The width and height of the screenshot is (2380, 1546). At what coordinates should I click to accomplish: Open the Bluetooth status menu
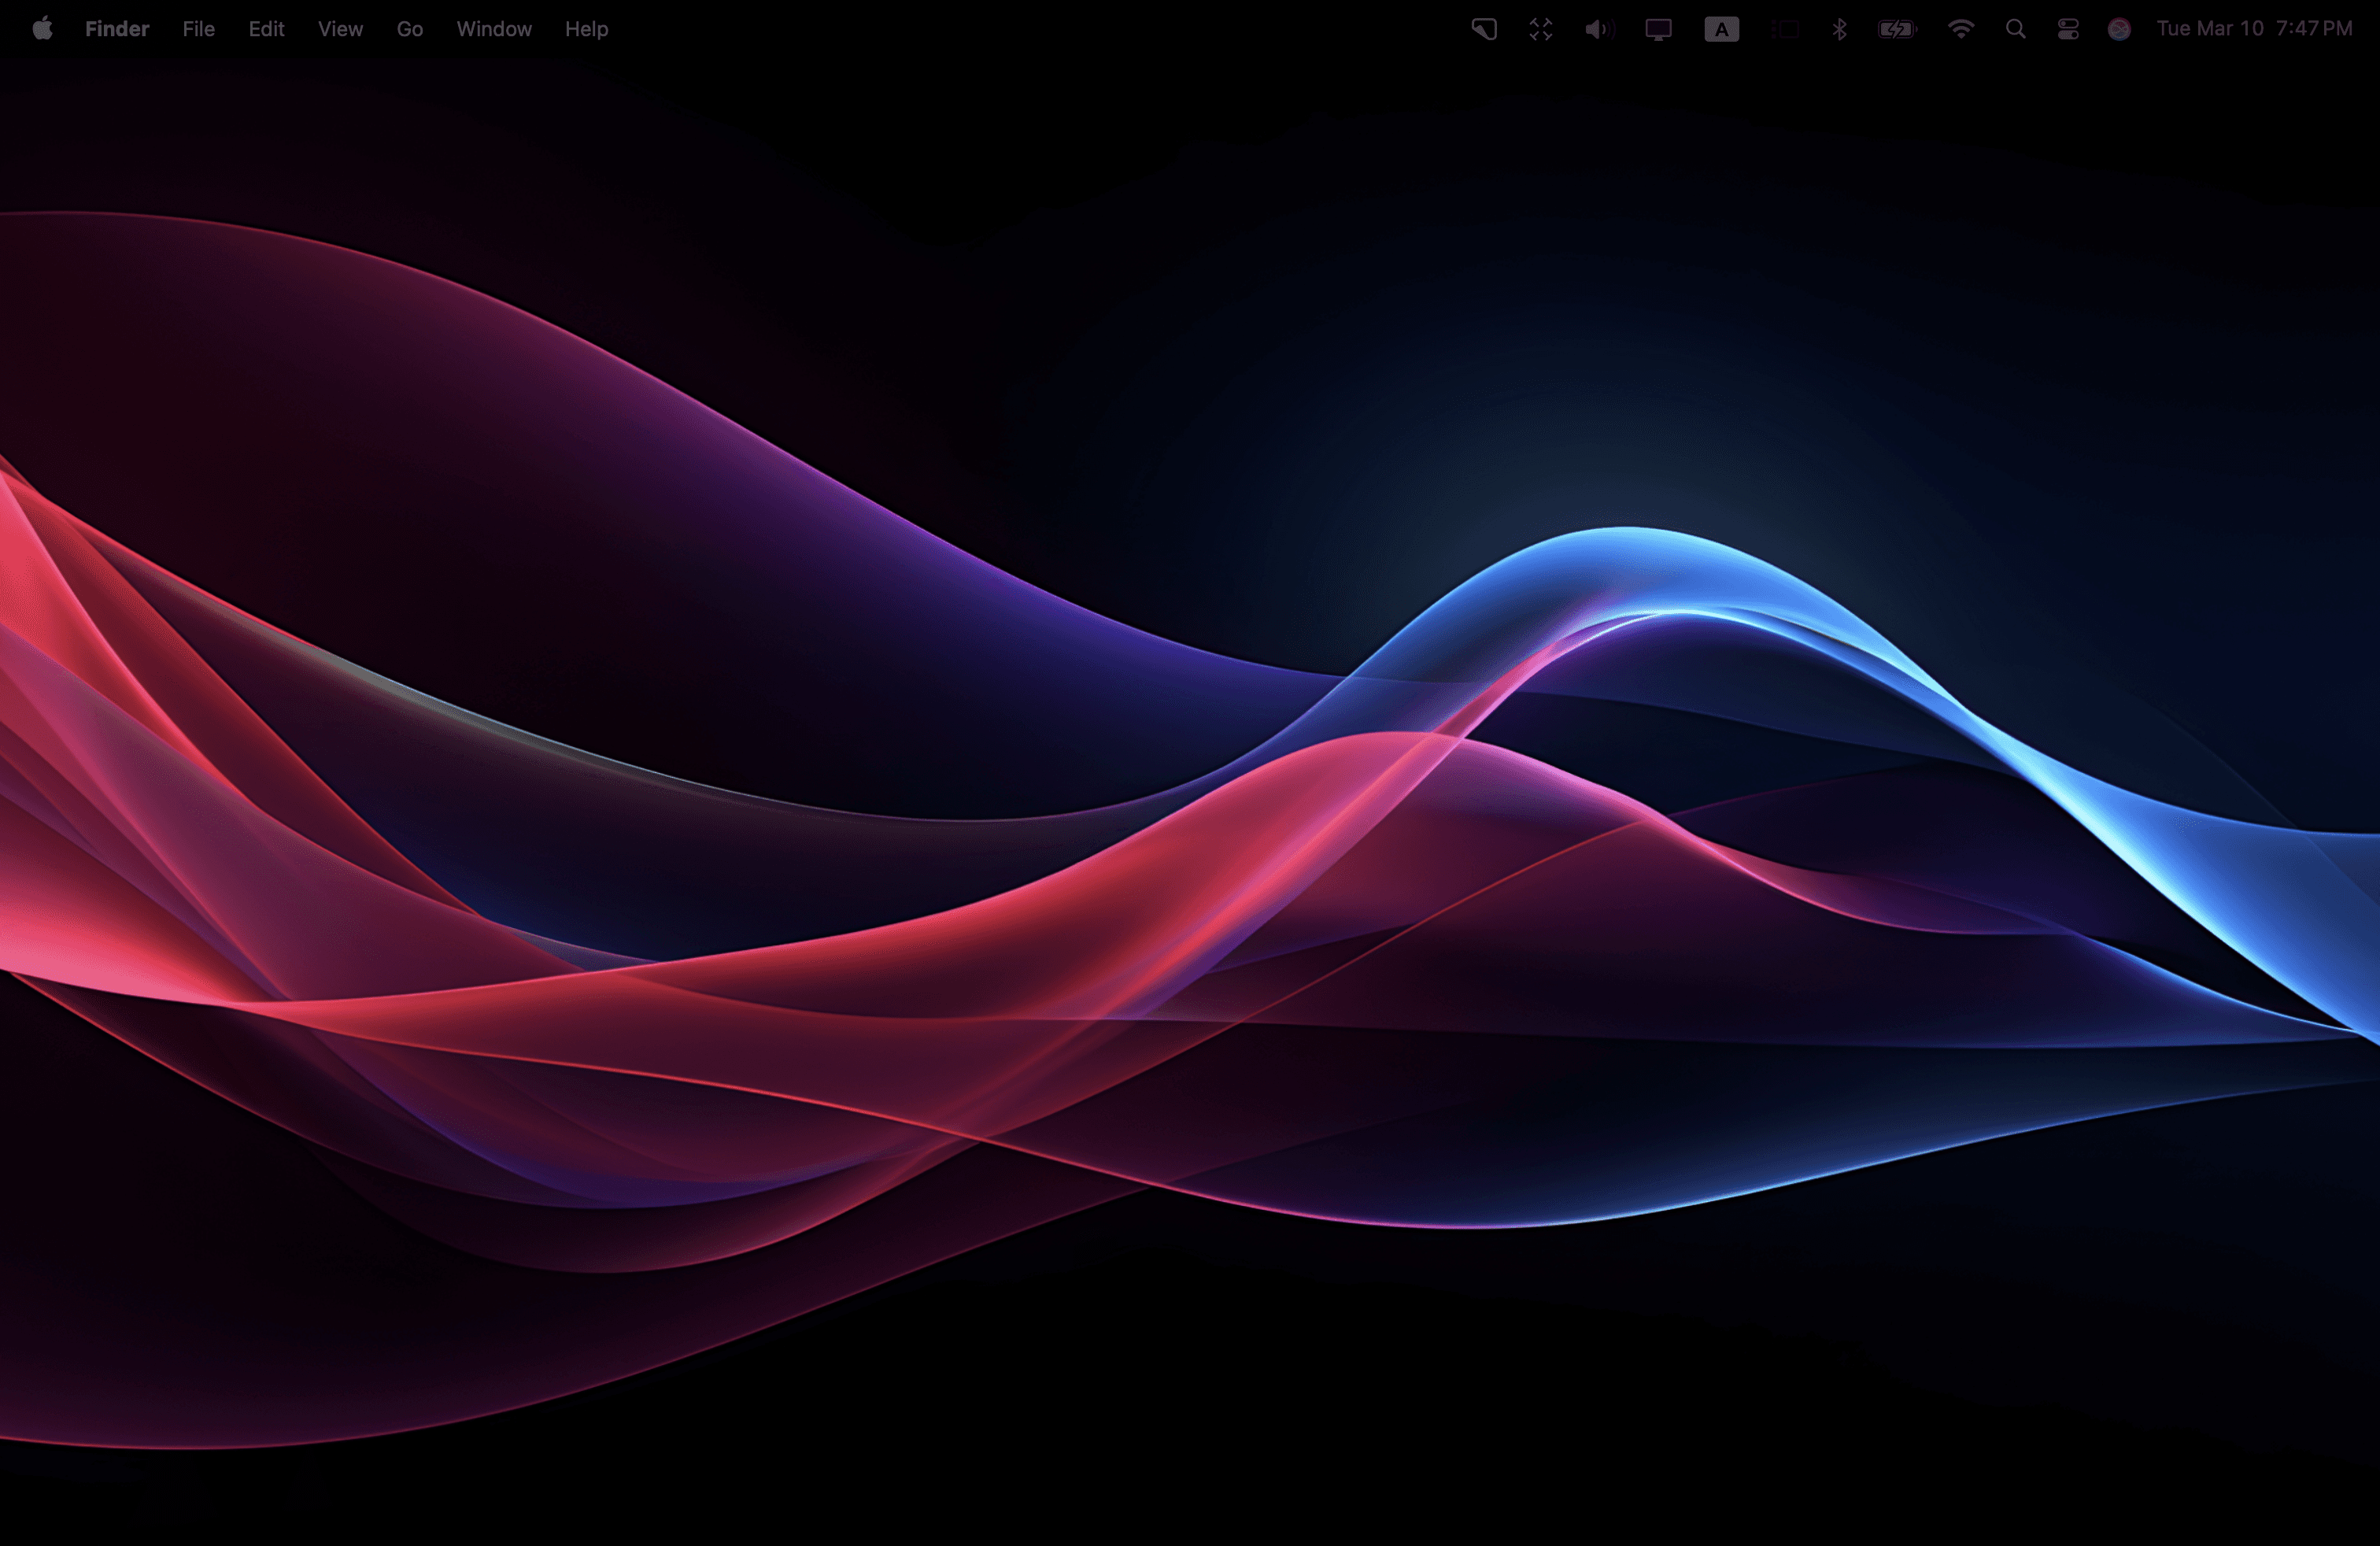(1839, 29)
